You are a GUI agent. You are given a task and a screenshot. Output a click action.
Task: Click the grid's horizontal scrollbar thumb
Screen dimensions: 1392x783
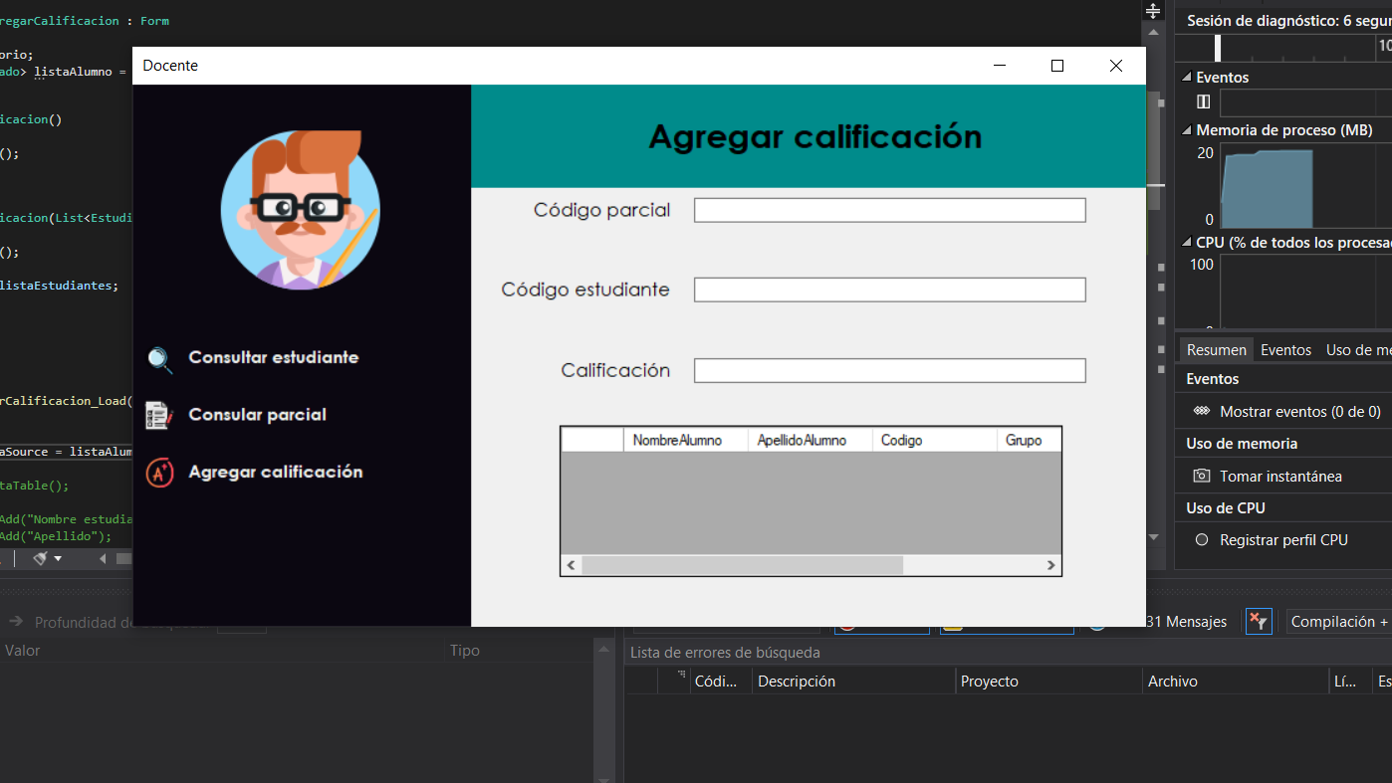(742, 565)
